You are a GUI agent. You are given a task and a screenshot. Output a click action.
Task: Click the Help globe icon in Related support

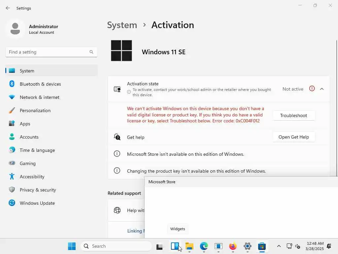[x=117, y=210]
